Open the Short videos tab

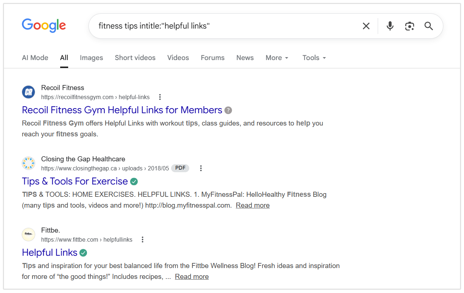(x=135, y=58)
